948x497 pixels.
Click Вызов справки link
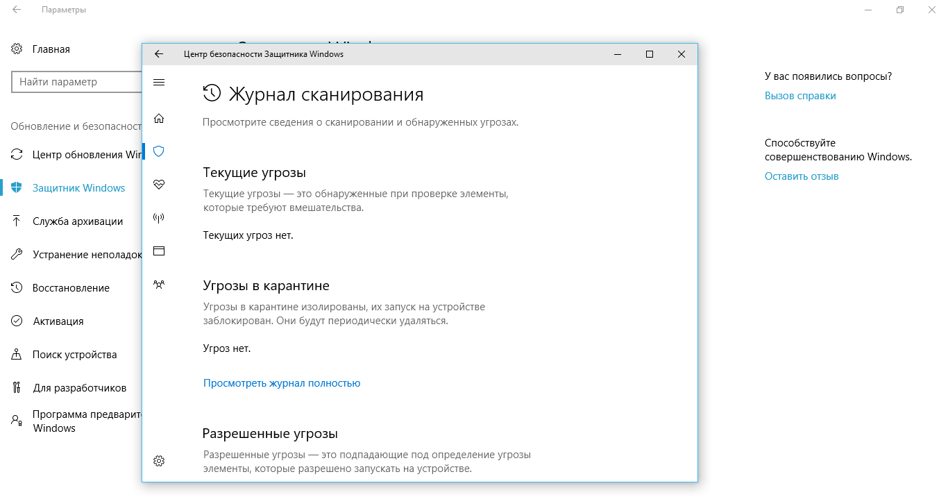tap(800, 96)
